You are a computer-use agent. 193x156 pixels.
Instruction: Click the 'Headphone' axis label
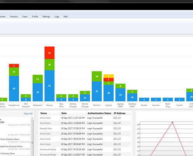(x=14, y=105)
